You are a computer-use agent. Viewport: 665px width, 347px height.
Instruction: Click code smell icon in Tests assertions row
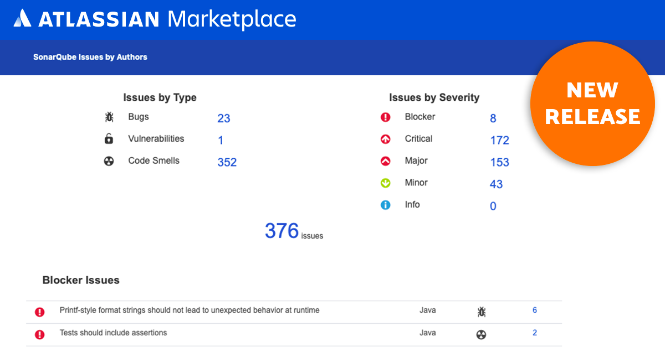pos(481,334)
